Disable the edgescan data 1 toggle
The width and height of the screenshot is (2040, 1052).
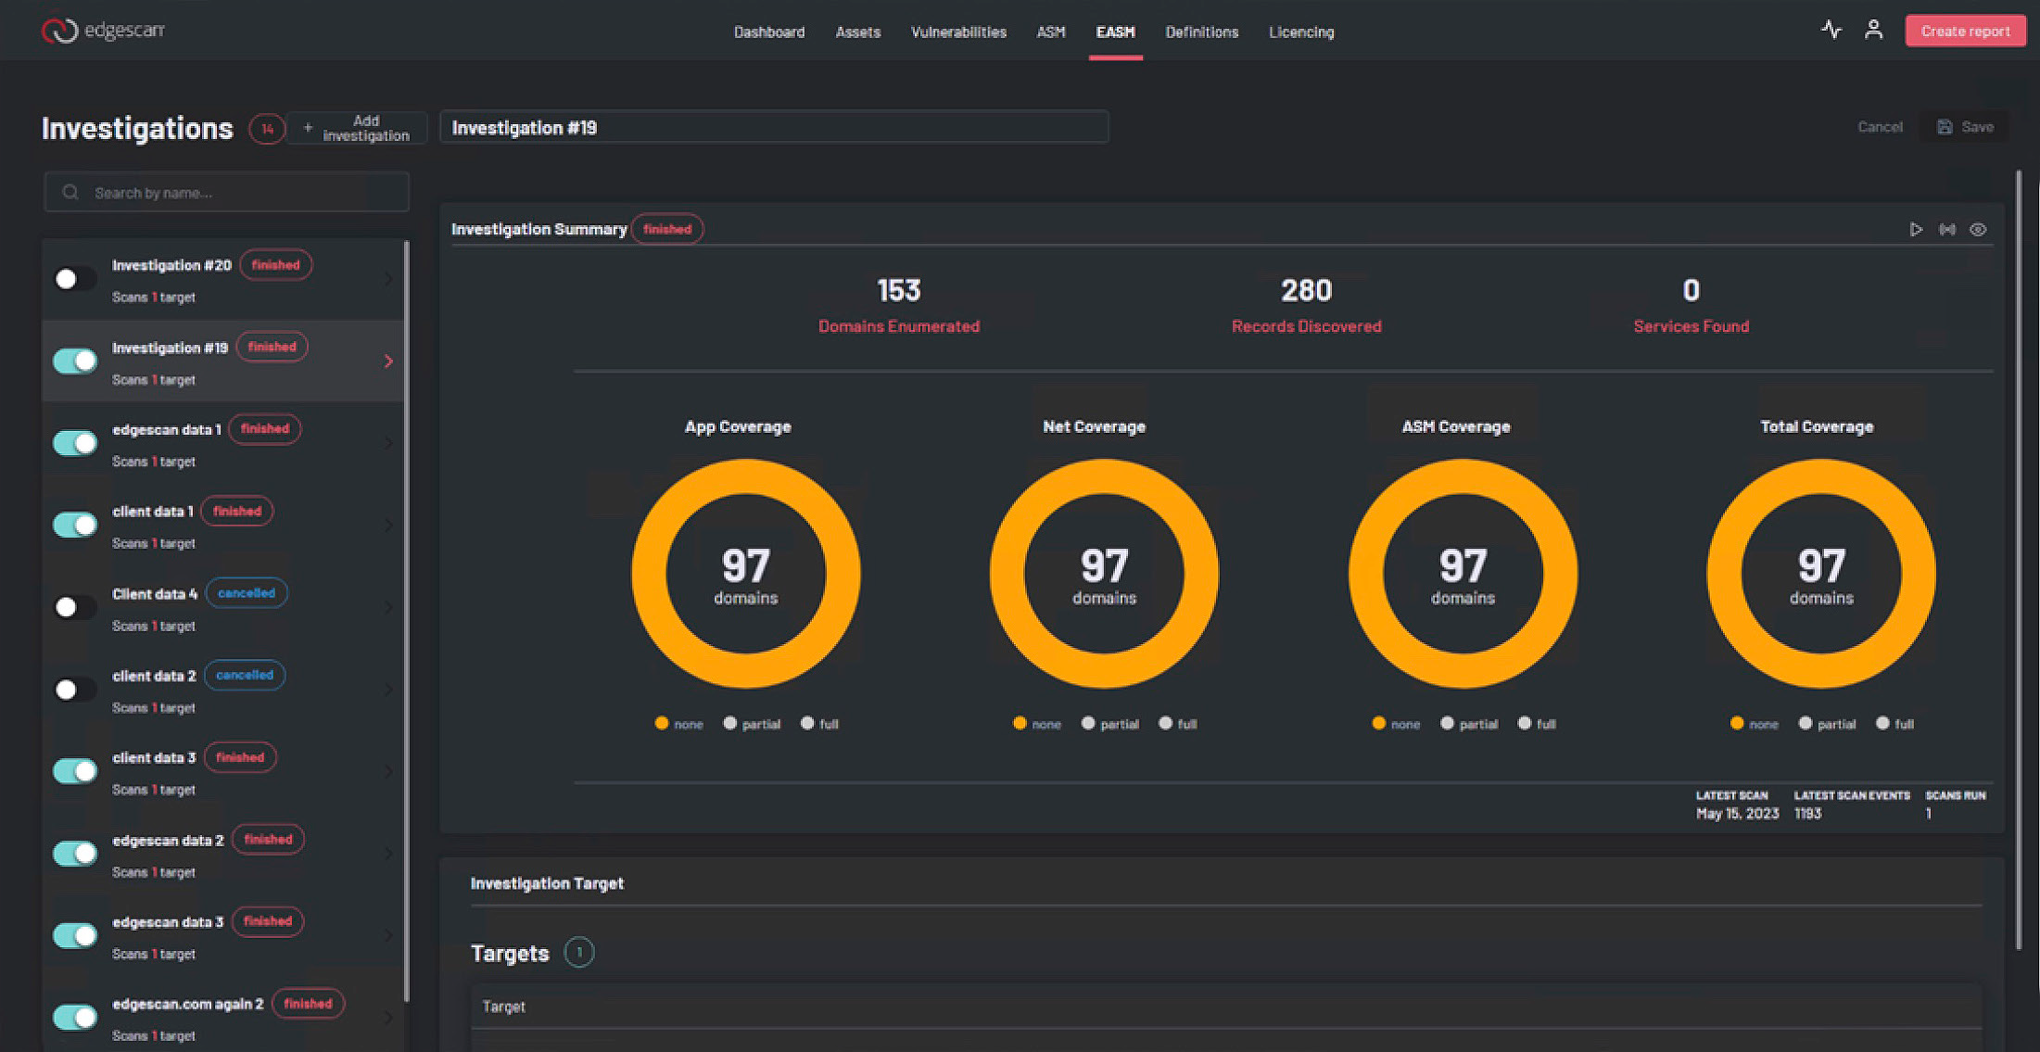[75, 443]
